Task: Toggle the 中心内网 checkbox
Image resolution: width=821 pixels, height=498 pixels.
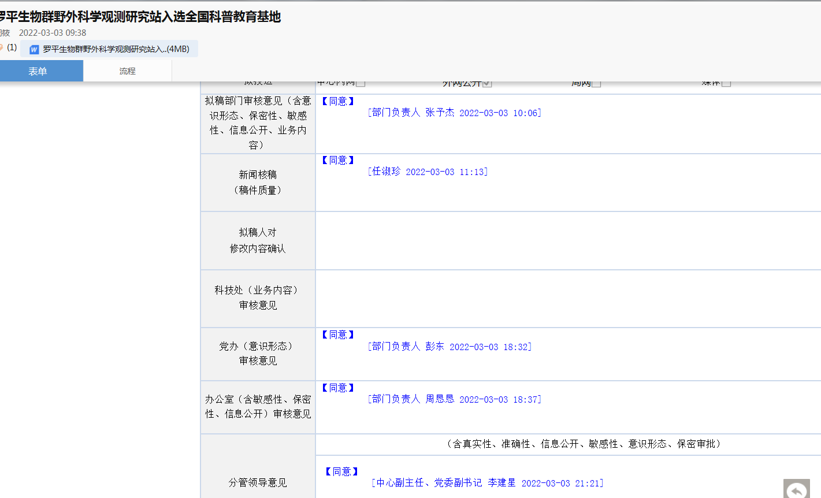Action: (361, 83)
